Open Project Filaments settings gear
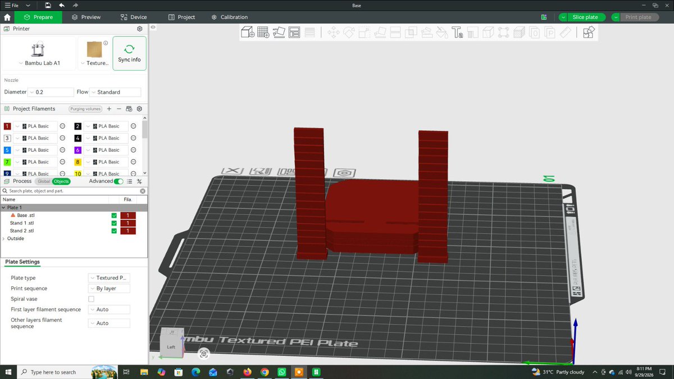 click(139, 108)
